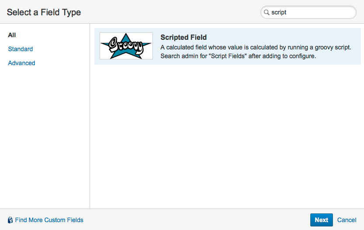Screen dimensions: 364x230
Task: Focus the search field containing "script"
Action: (x=309, y=12)
